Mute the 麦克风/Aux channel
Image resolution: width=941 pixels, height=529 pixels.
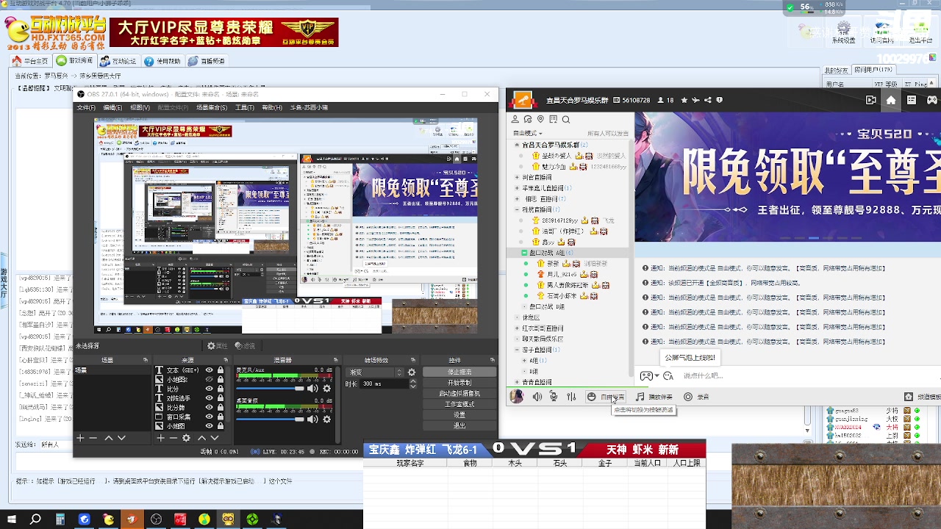313,388
